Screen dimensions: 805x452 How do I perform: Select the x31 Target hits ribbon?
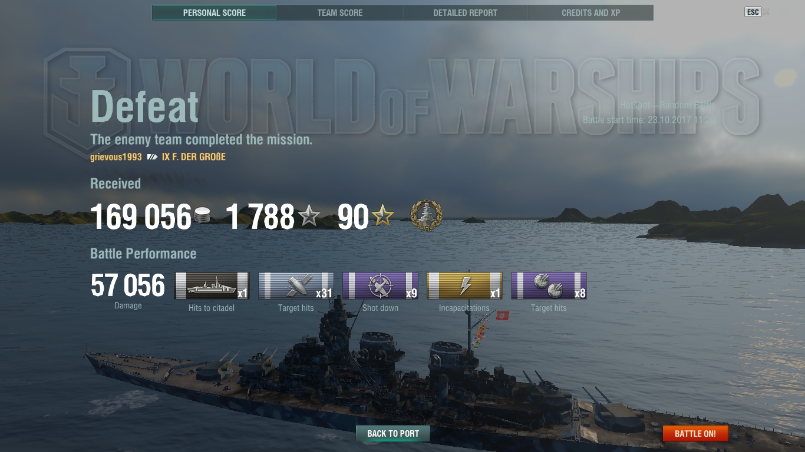point(296,286)
